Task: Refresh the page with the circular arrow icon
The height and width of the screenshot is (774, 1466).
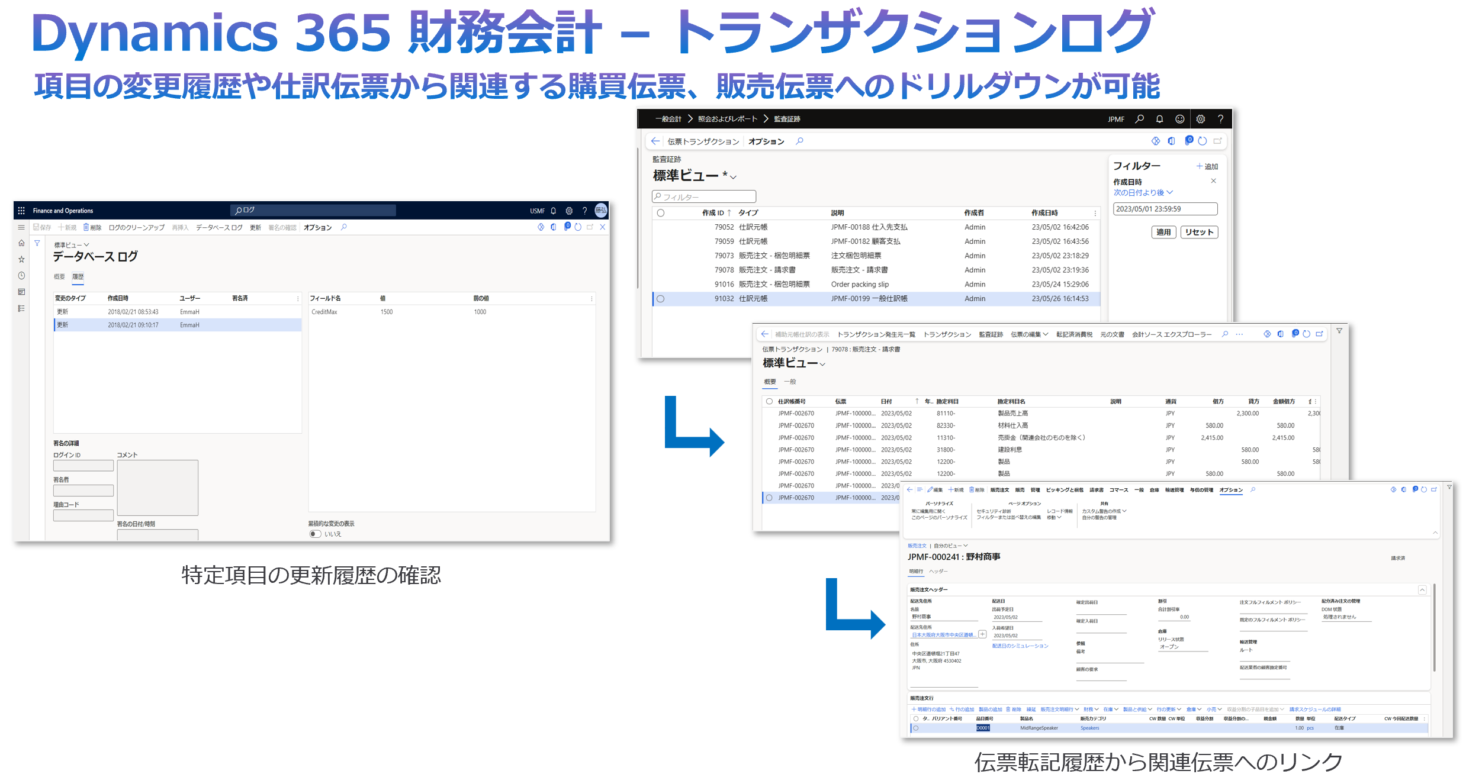Action: pos(1202,141)
